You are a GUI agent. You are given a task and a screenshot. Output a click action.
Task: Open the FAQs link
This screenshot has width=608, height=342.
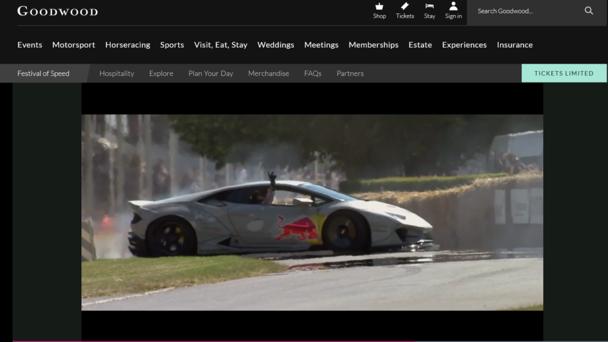tap(313, 73)
